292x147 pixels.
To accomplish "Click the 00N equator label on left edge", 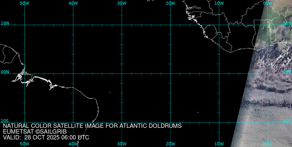I will pos(5,72).
